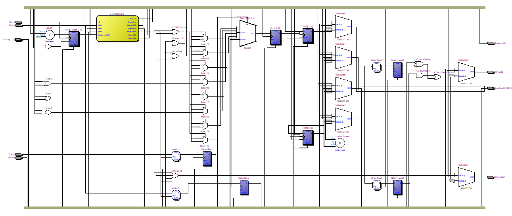512x216 pixels.
Task: Click the lfsrq~2 XOR gate
Action: [x=48, y=83]
